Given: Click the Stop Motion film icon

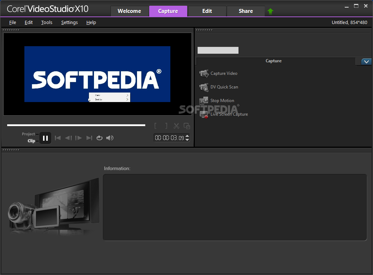Looking at the screenshot, I should coord(204,101).
